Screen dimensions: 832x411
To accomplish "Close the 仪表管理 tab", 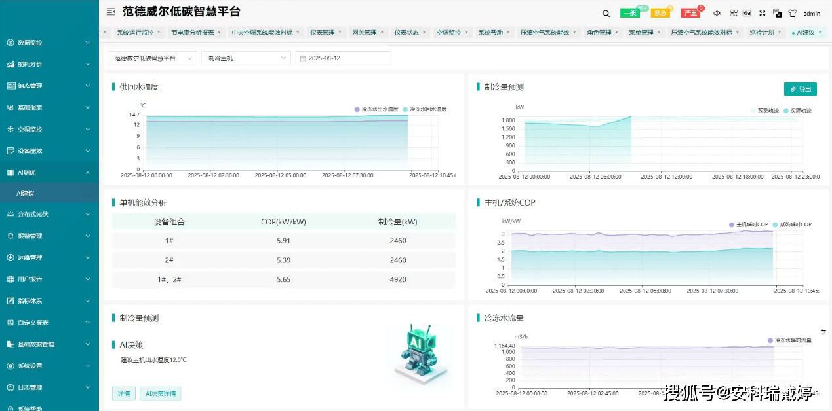I will pyautogui.click(x=340, y=32).
